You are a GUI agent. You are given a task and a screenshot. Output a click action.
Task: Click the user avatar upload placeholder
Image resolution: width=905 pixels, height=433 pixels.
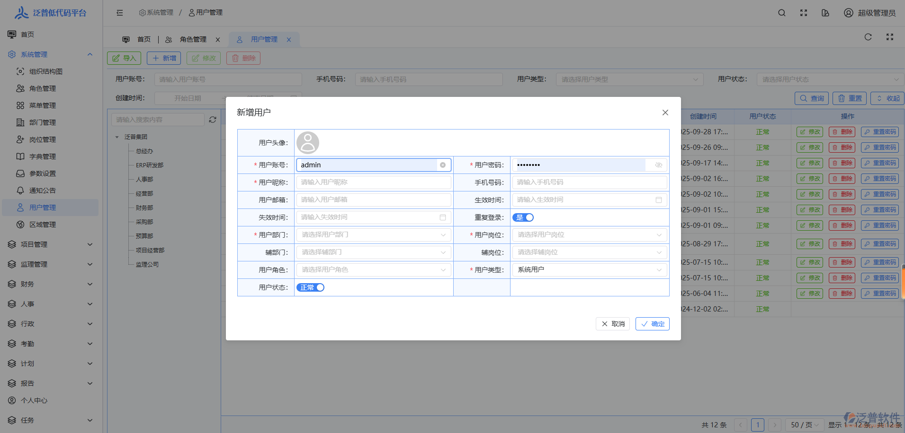307,143
